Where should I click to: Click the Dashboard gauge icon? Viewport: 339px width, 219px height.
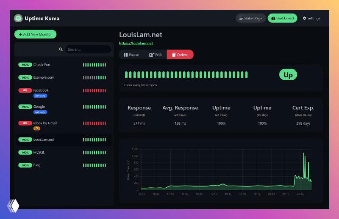coord(273,18)
